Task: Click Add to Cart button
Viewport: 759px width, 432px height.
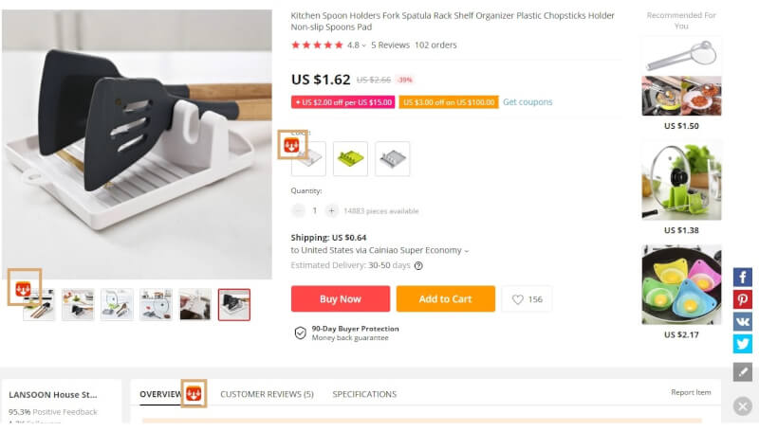Action: pos(445,299)
